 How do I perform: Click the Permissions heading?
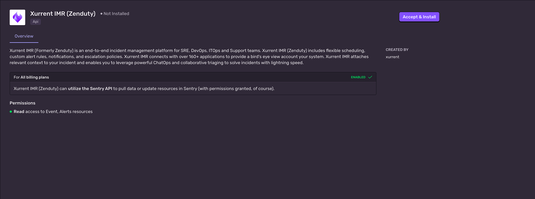click(x=22, y=103)
